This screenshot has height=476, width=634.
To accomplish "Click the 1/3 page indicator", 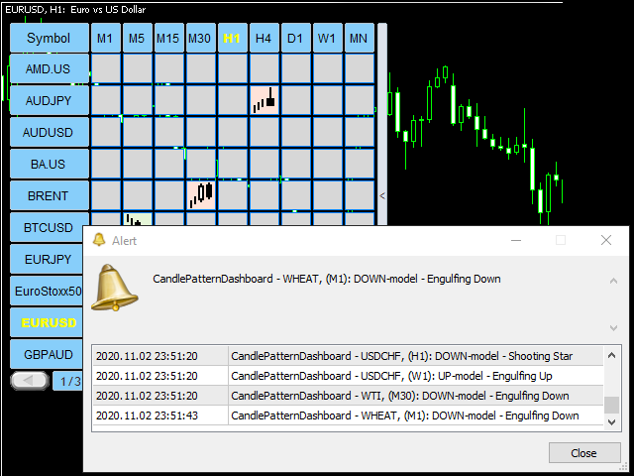I will coord(68,381).
